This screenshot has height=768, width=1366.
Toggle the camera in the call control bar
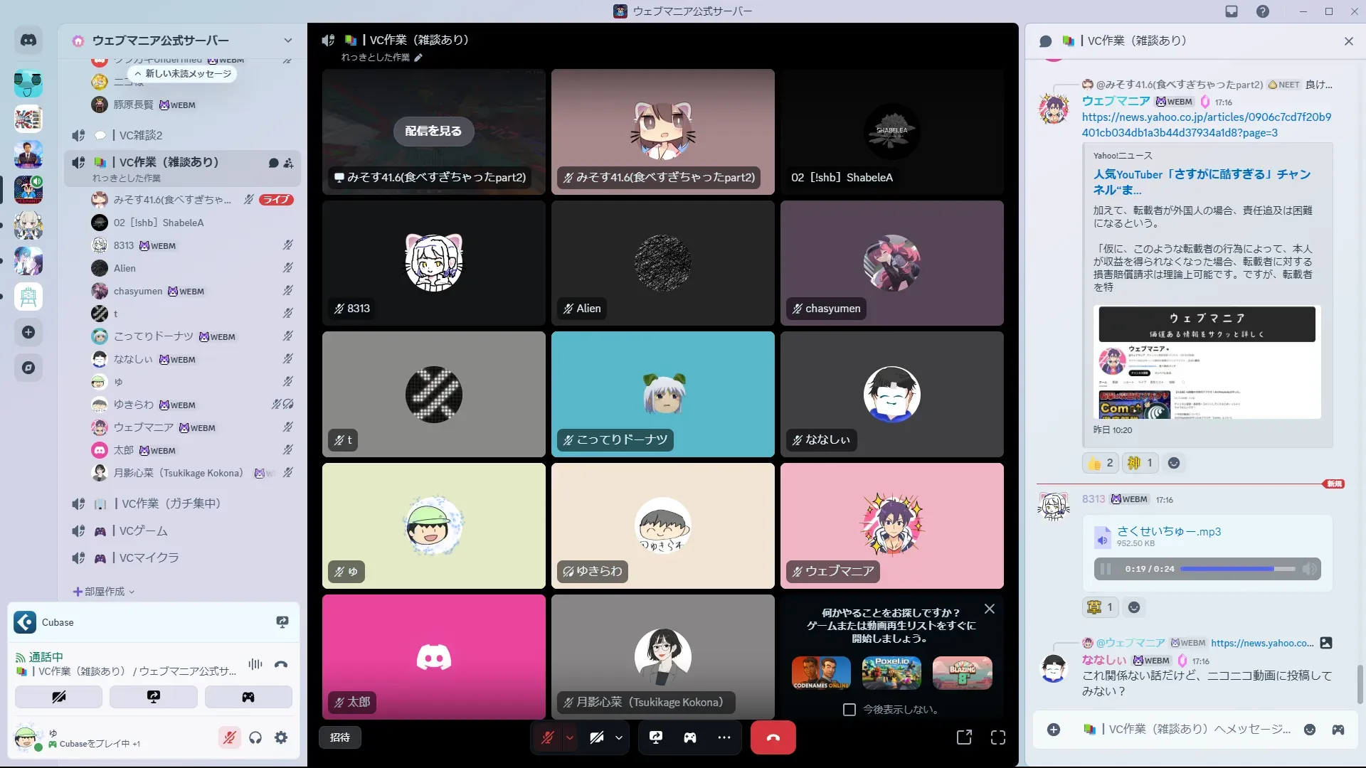pos(597,737)
